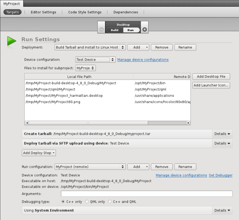Click Rename button next to Deployment
This screenshot has height=220, width=239.
185,47
